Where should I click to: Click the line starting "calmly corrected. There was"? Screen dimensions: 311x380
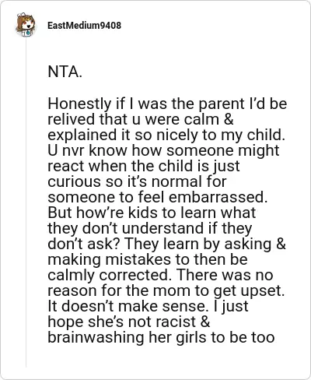point(160,276)
